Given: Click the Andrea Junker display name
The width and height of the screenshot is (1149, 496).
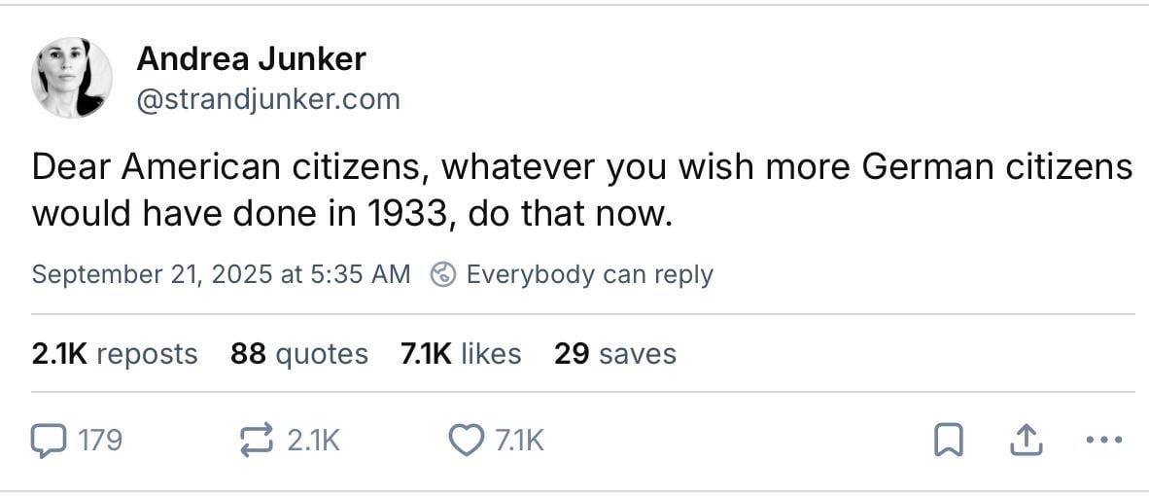Looking at the screenshot, I should click(252, 58).
